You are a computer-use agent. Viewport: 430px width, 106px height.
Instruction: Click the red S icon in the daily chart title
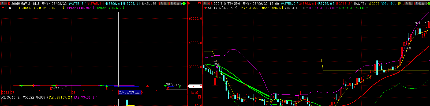(9, 4)
